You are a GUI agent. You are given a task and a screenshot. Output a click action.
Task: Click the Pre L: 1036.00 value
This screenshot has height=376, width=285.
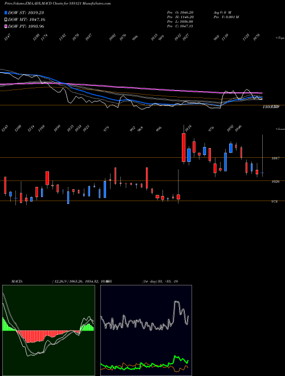pyautogui.click(x=180, y=22)
